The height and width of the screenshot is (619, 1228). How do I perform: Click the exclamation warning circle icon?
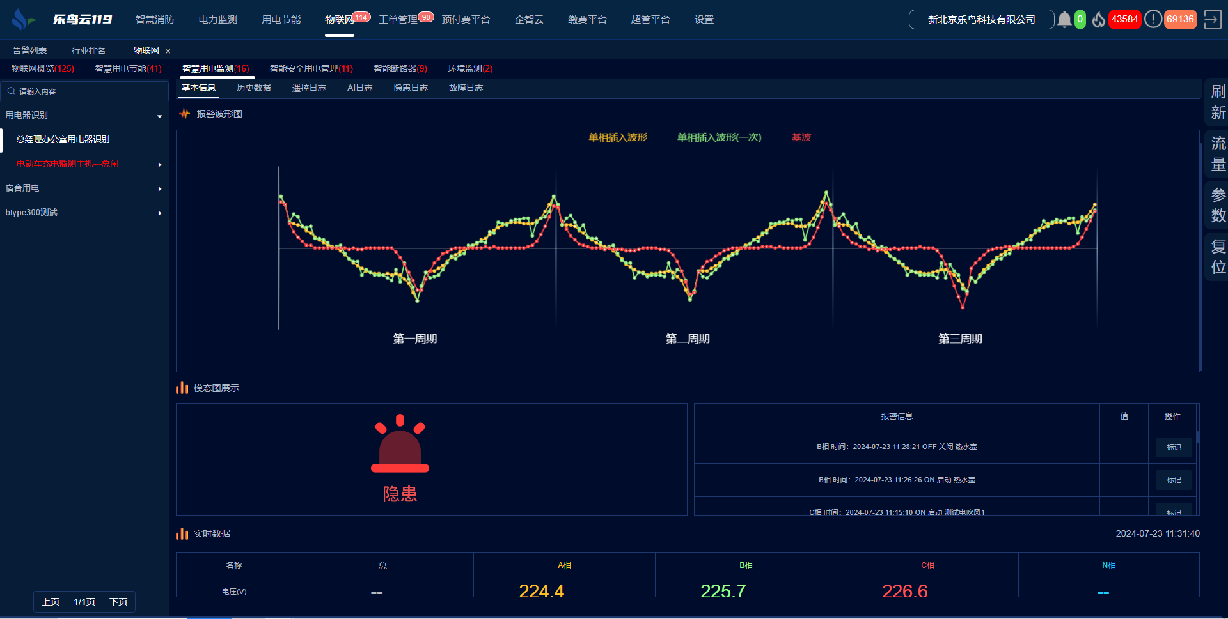pyautogui.click(x=1153, y=19)
